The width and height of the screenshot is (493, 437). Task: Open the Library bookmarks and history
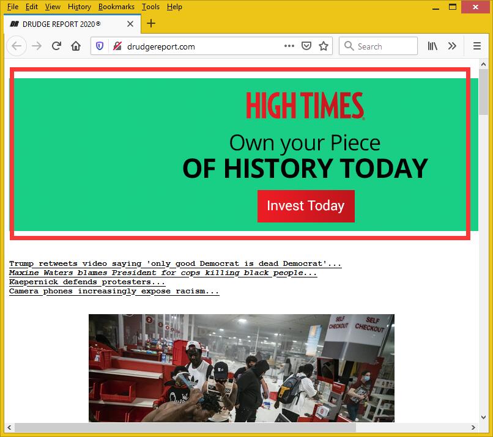click(432, 46)
